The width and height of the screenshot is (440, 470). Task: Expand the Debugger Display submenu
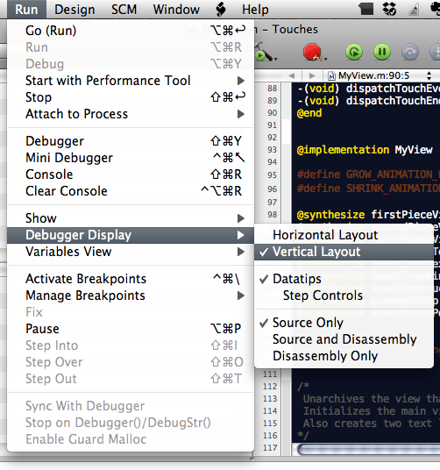[131, 235]
